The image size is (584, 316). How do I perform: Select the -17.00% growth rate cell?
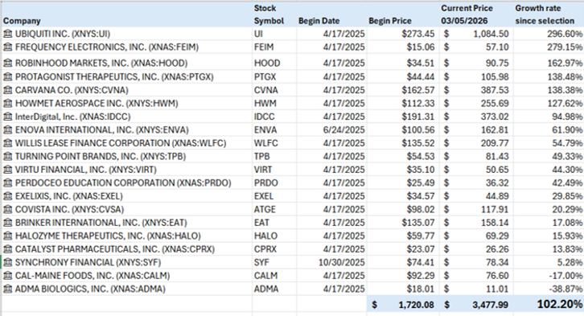[549, 276]
